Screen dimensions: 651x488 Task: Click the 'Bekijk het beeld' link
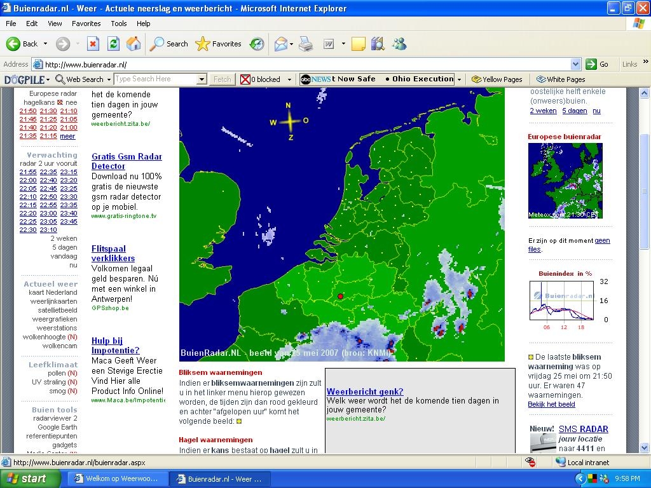click(551, 404)
